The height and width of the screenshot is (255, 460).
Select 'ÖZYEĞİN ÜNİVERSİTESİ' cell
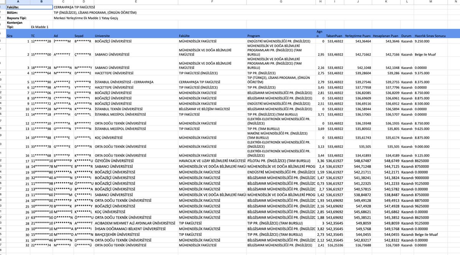click(136, 161)
